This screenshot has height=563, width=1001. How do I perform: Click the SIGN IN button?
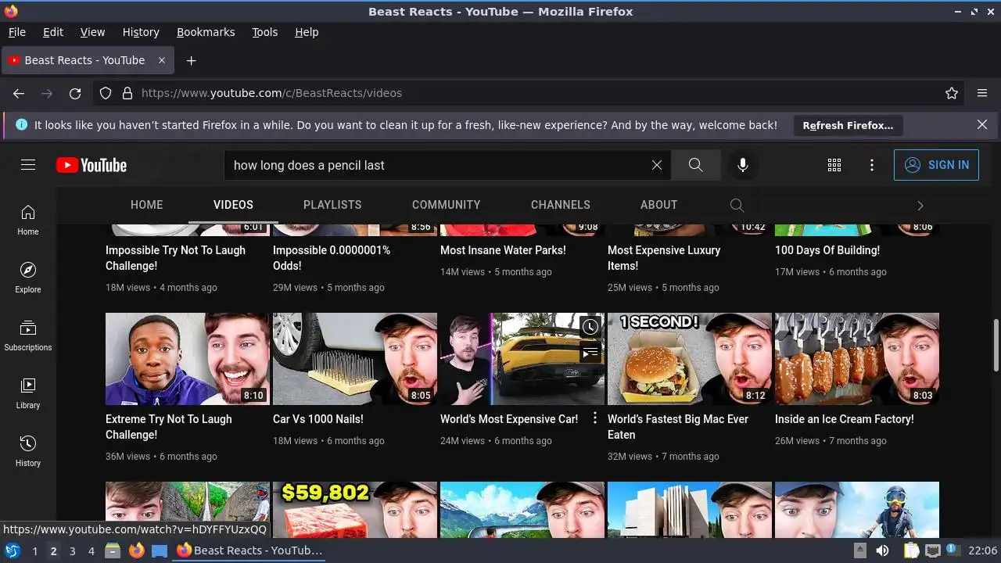(x=936, y=165)
